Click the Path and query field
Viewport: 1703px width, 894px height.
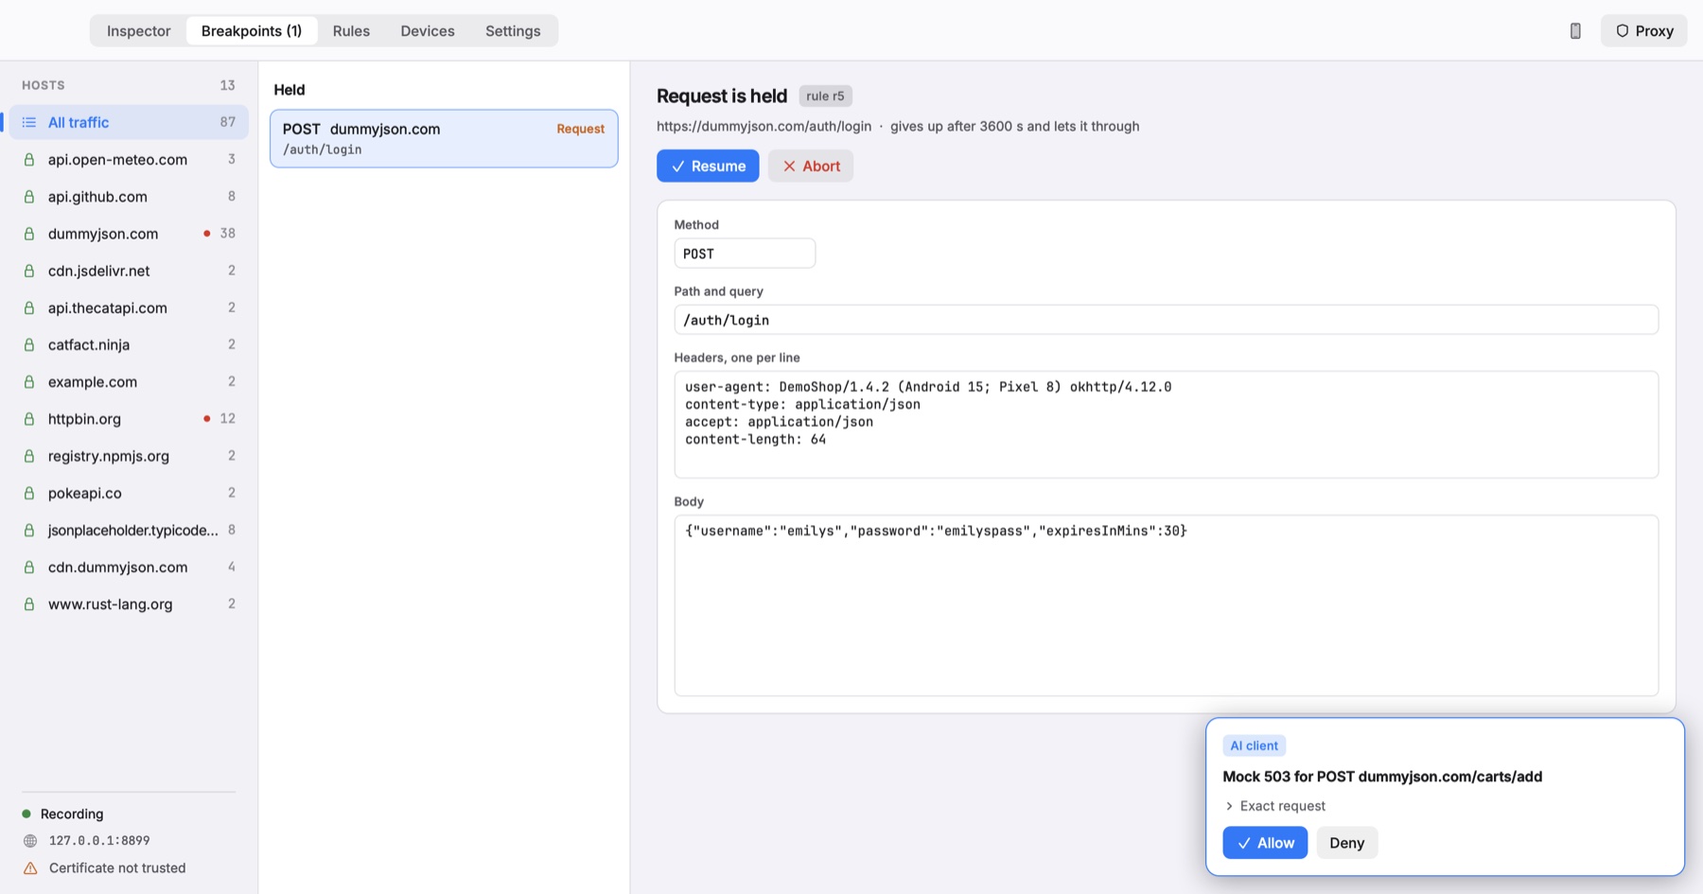point(1166,320)
